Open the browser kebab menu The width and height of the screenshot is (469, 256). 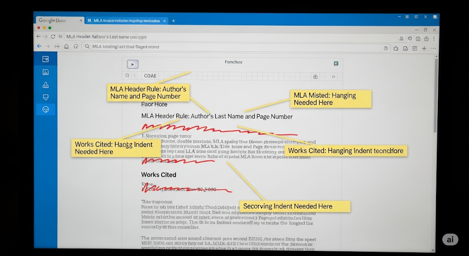(x=434, y=38)
